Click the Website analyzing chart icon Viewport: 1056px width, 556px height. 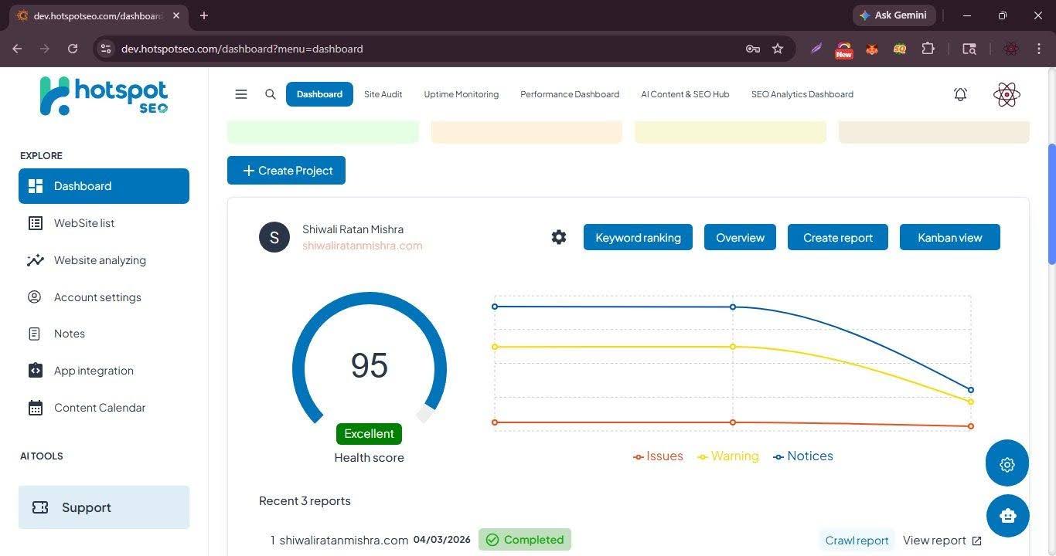[35, 260]
